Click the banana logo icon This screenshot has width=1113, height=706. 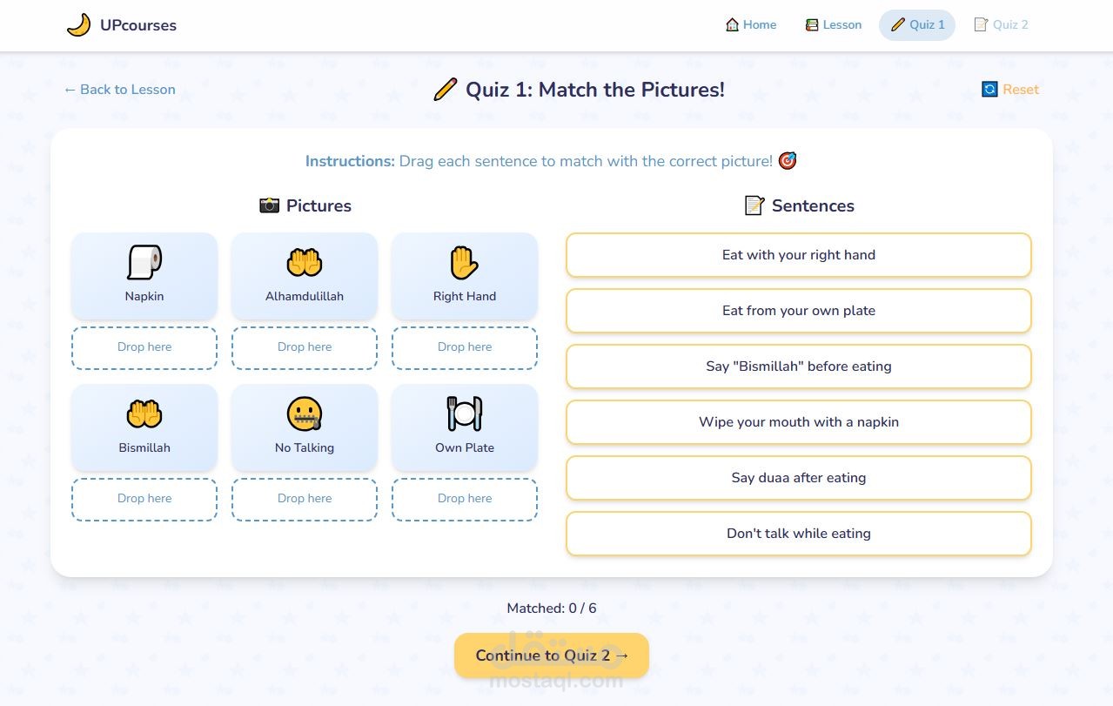[x=78, y=25]
